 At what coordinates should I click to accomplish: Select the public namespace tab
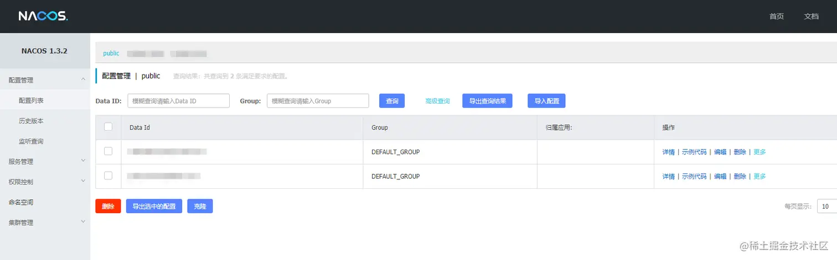[111, 54]
